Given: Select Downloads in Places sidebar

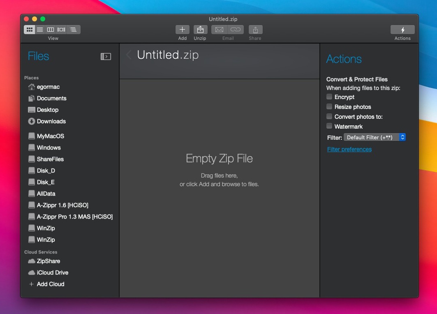Looking at the screenshot, I should point(51,121).
